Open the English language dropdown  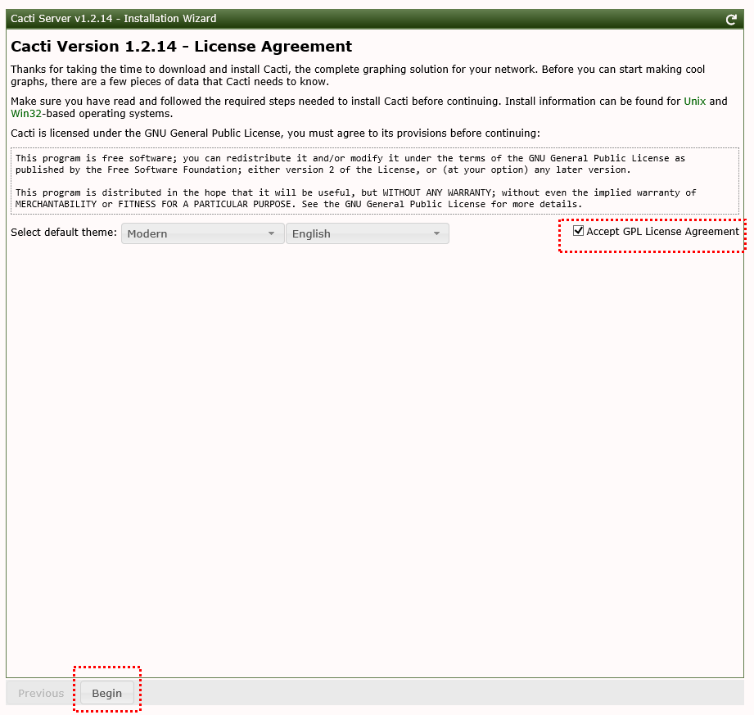pos(368,233)
